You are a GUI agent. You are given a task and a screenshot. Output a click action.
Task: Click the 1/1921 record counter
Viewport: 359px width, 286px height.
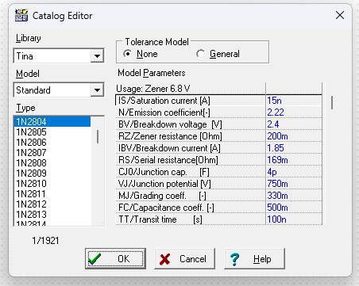(45, 241)
